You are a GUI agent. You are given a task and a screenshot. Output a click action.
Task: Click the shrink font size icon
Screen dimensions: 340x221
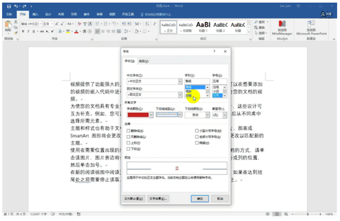point(63,24)
